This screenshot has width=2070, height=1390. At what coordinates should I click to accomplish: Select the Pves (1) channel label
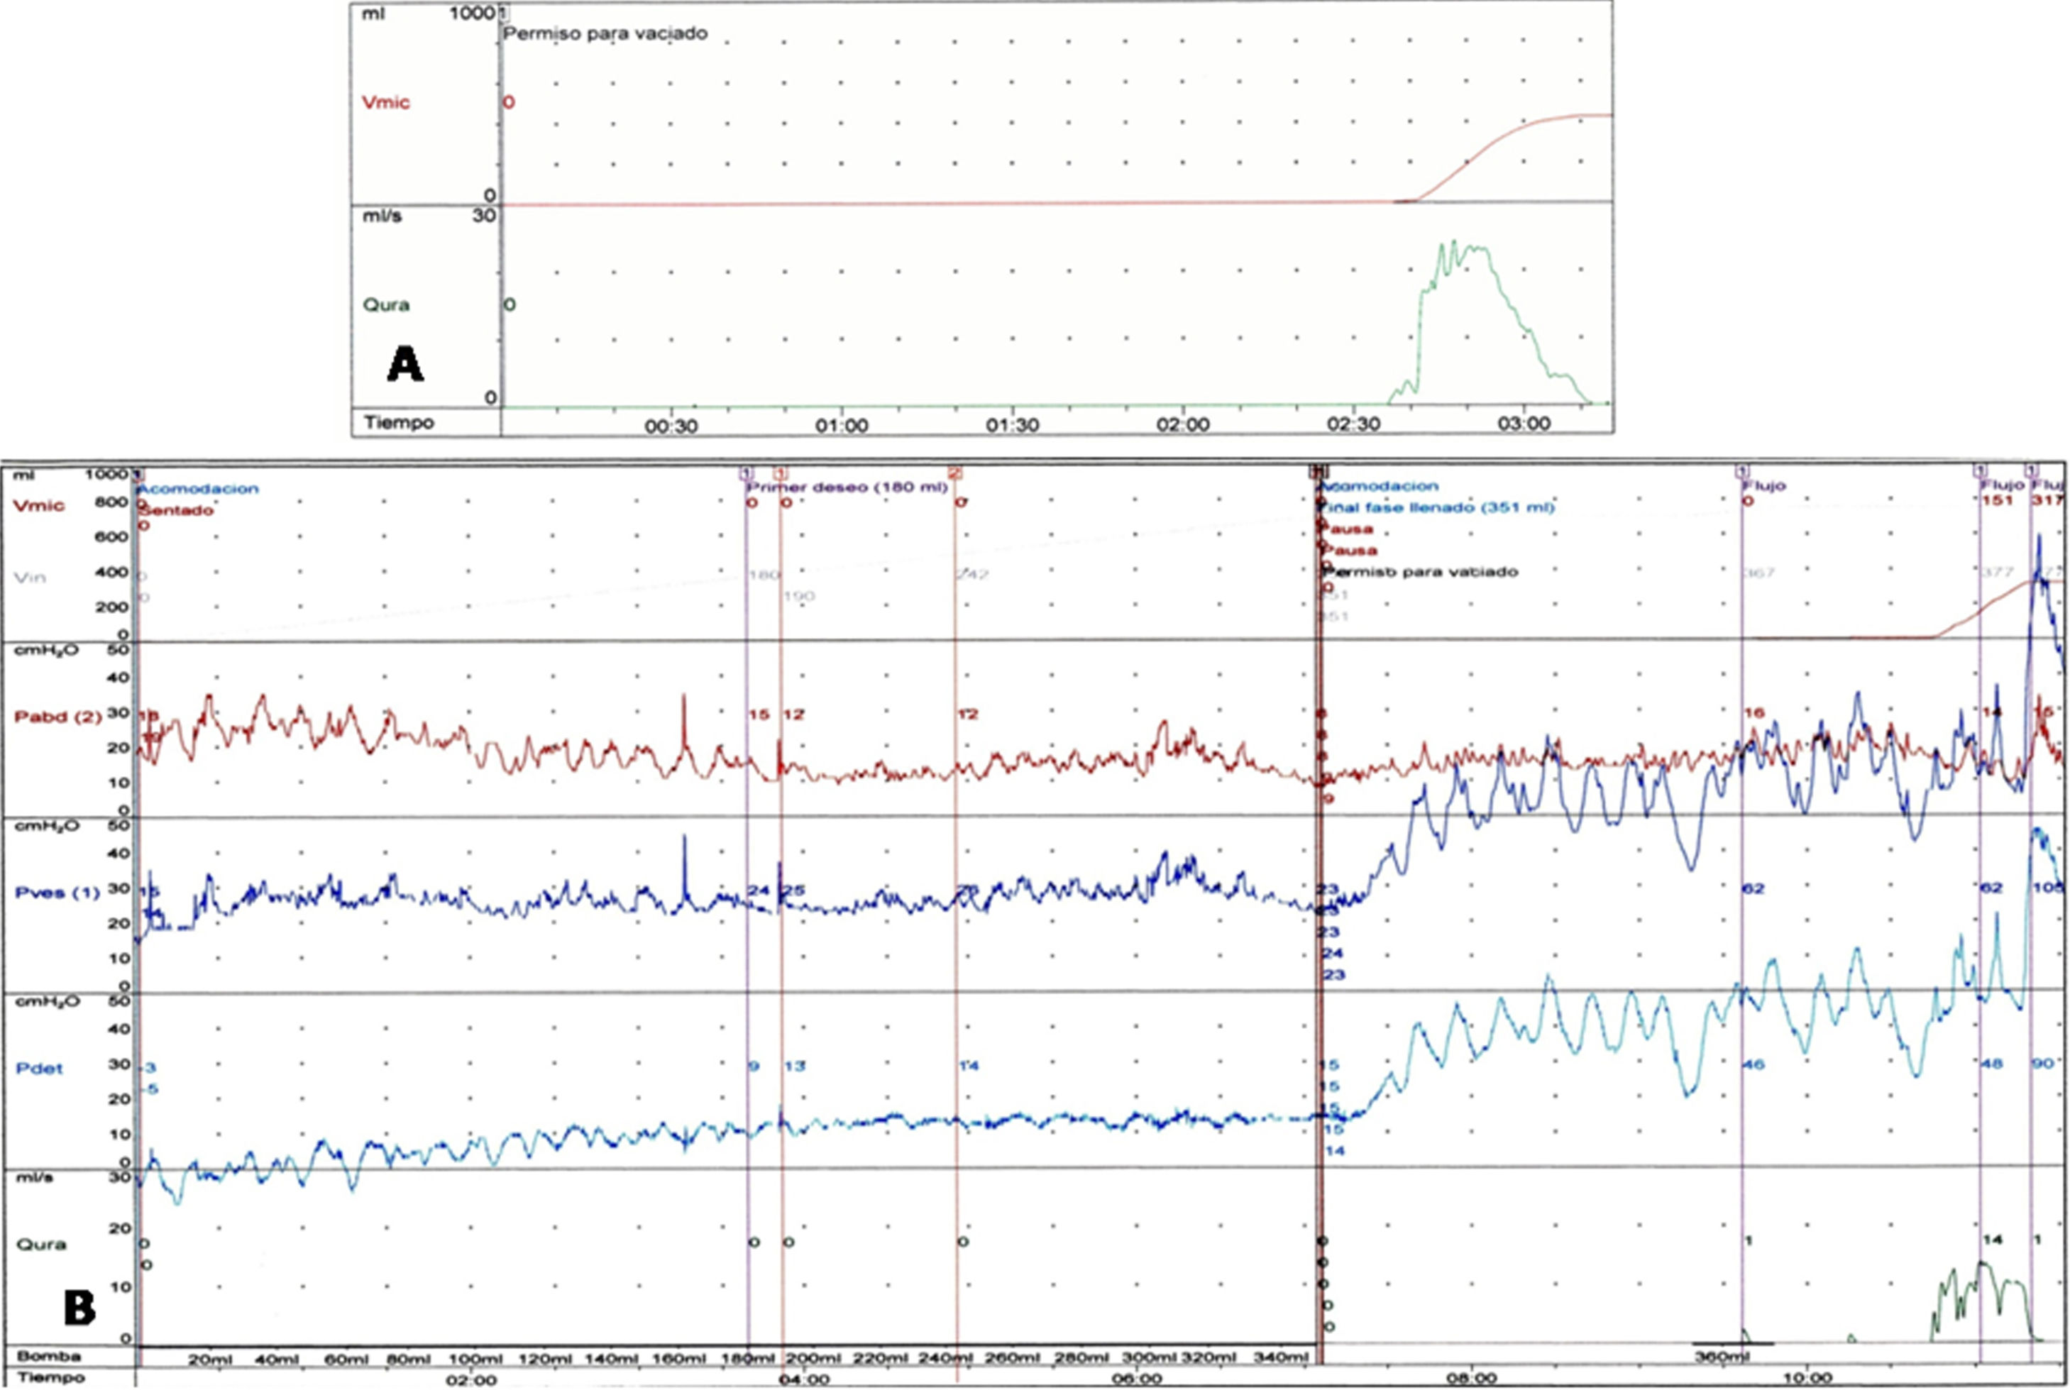coord(57,892)
